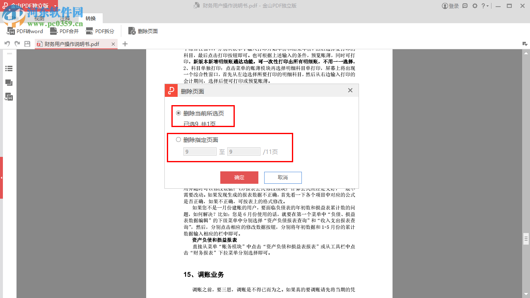
Task: Select the 删除当前所选页 radio option
Action: tap(178, 113)
